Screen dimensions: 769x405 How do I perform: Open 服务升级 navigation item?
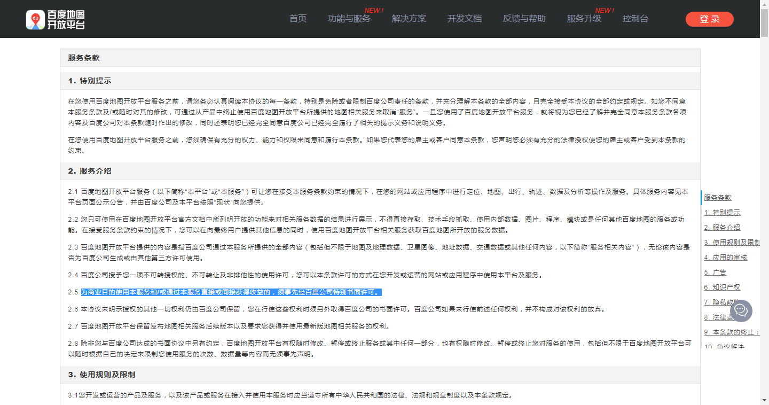point(584,19)
